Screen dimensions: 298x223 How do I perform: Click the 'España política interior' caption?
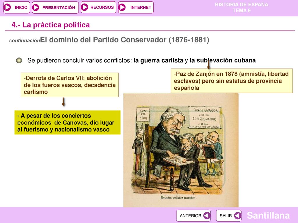click(178, 197)
